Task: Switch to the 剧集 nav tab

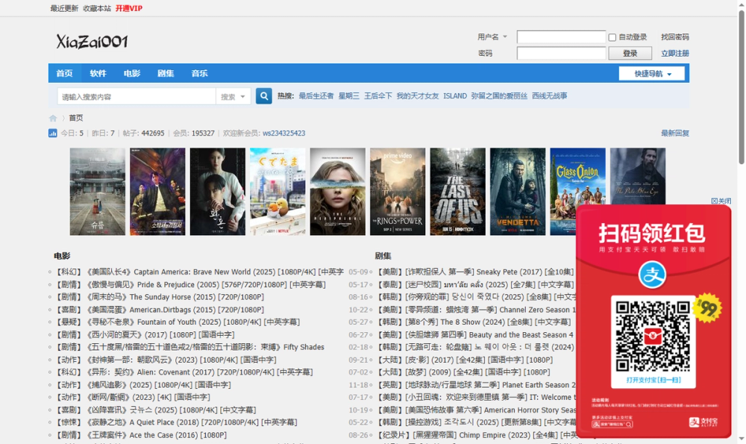Action: [166, 73]
